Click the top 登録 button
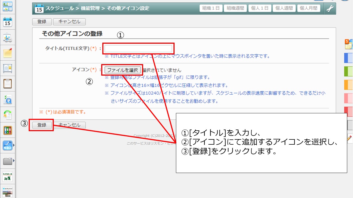Screen dimensions: 353x198 click(42, 22)
